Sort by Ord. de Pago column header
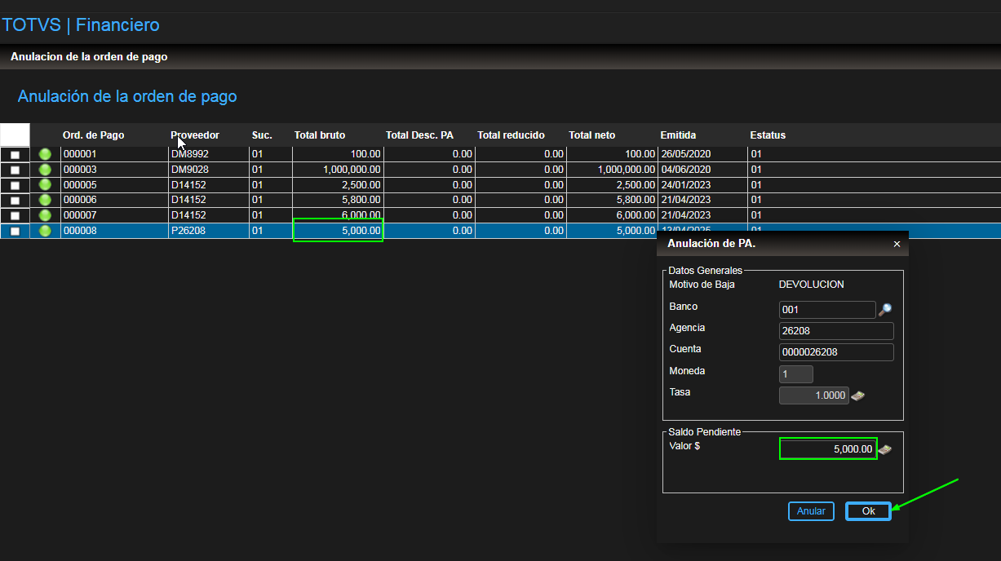Image resolution: width=1001 pixels, height=561 pixels. tap(93, 135)
